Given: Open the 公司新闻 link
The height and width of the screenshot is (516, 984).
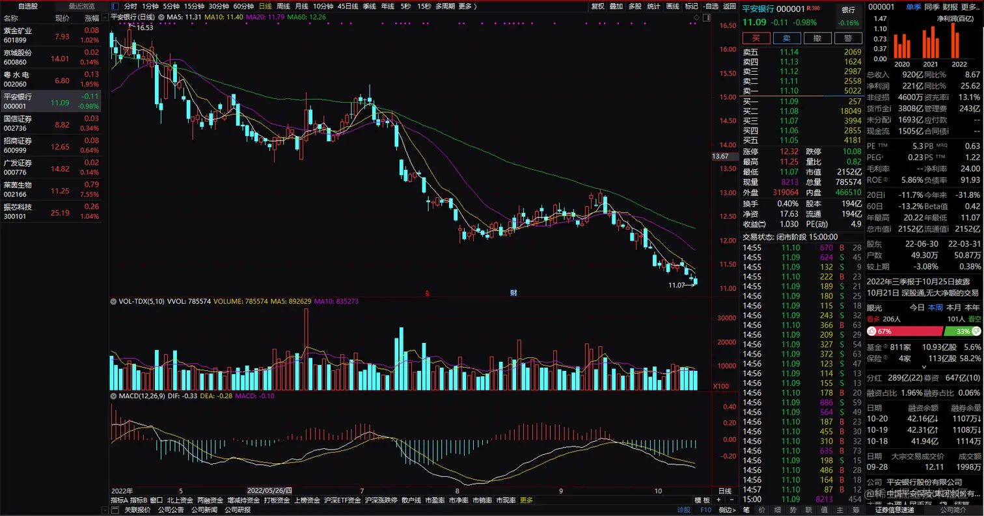Looking at the screenshot, I should 204,509.
